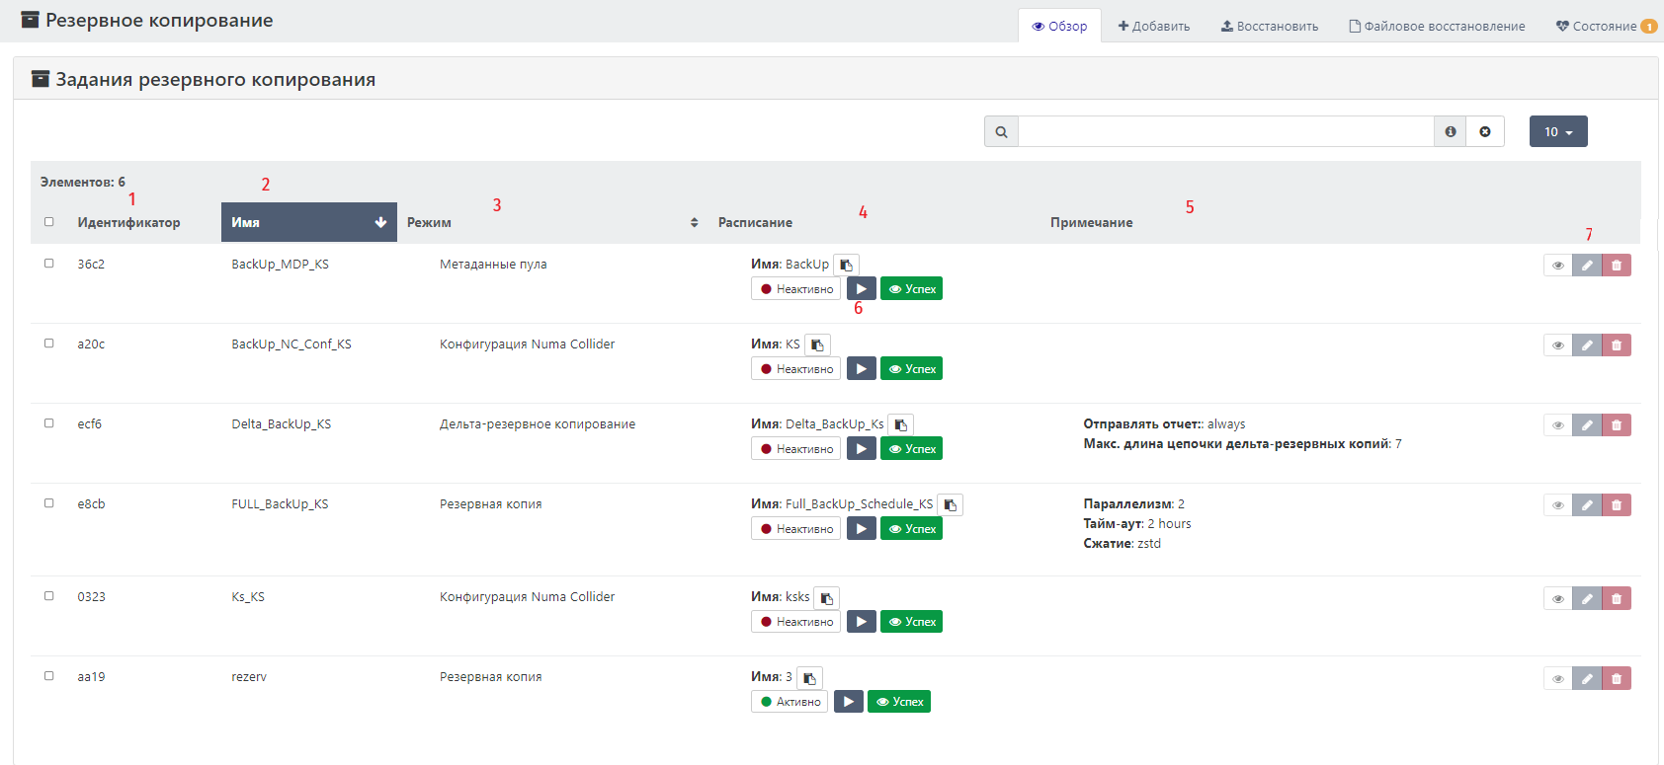Copy schedule name Full_BackUp_Schedule_KS
Viewport: 1664px width, 765px height.
950,504
